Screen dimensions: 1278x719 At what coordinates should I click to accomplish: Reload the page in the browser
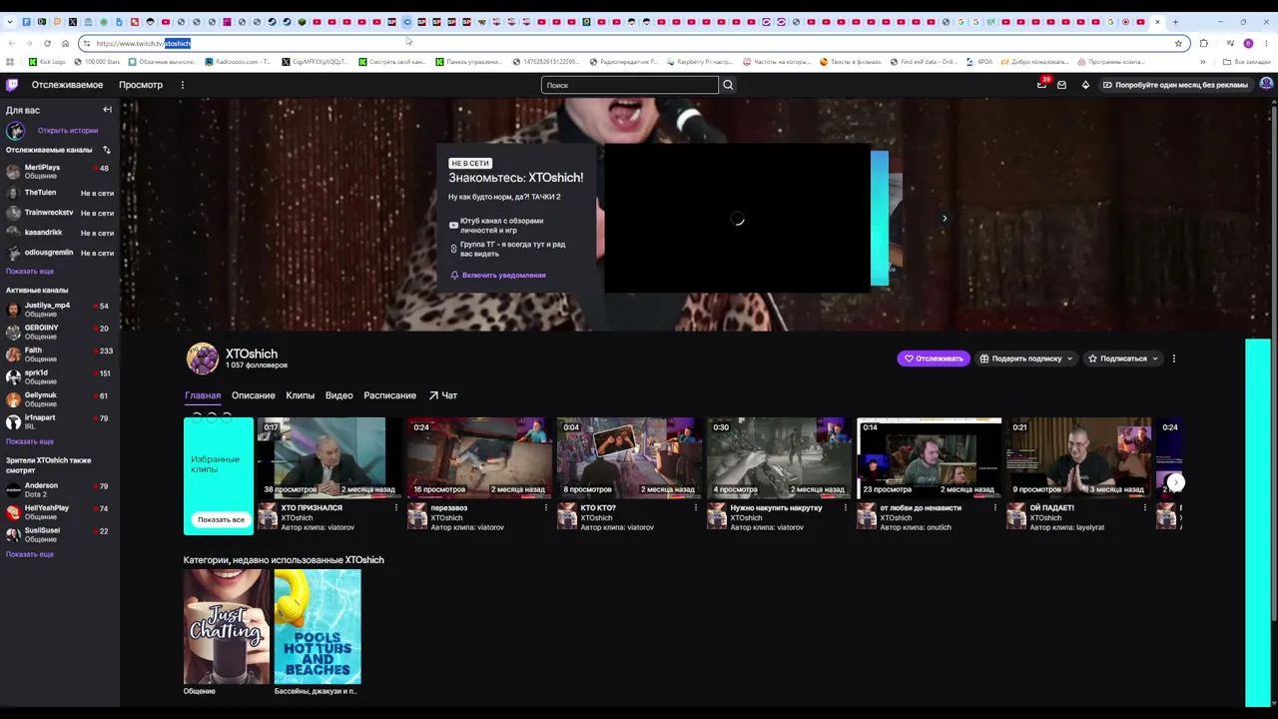(47, 43)
